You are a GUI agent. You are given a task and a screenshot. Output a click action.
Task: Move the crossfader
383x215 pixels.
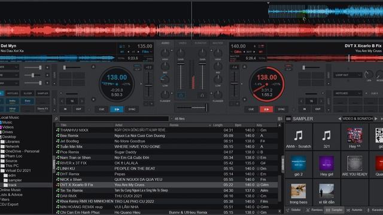(x=191, y=107)
